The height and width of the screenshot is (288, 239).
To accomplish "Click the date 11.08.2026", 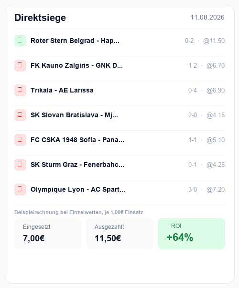I will (207, 18).
